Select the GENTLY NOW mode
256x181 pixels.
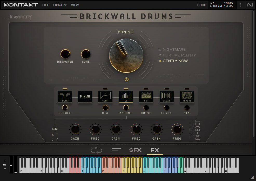tap(173, 61)
